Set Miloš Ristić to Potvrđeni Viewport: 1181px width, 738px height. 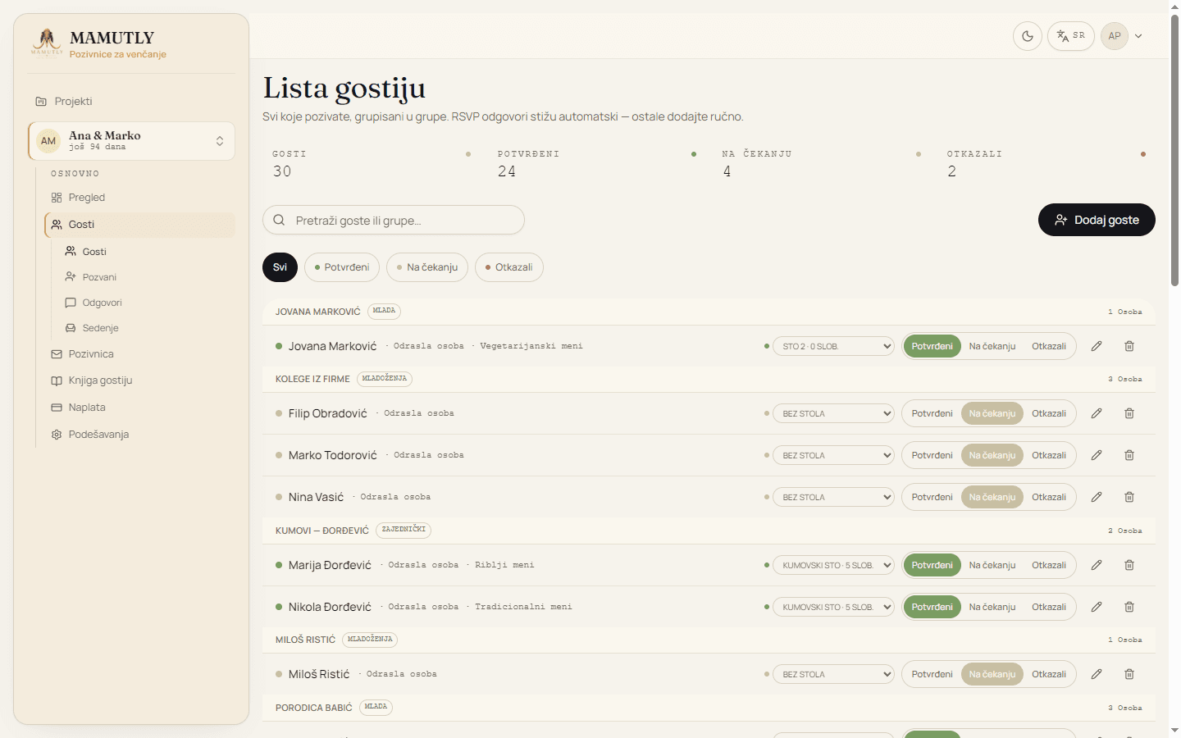point(932,674)
